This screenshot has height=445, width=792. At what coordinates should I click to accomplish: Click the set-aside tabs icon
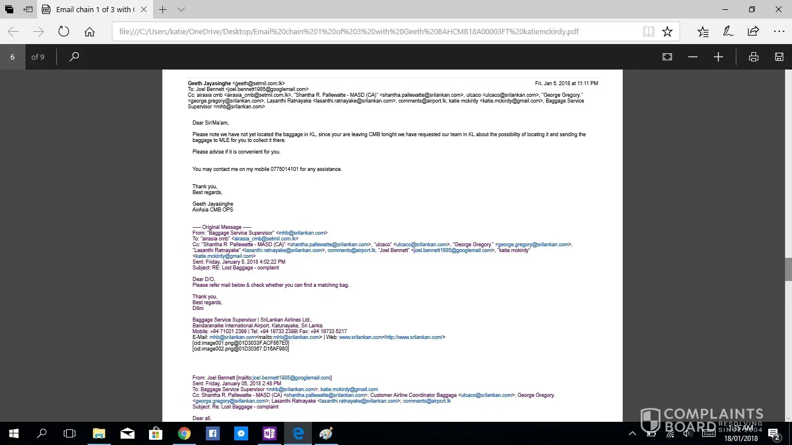point(28,10)
